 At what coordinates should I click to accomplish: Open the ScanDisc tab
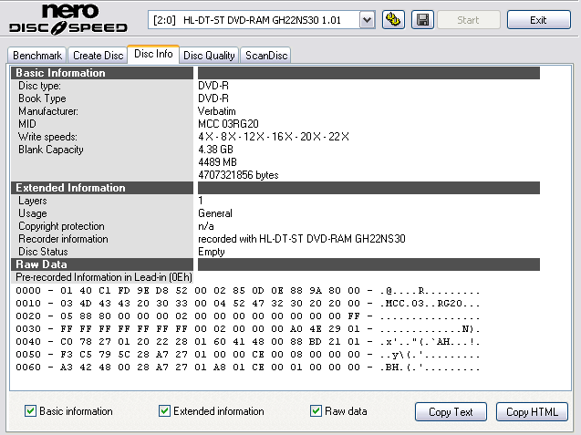pos(265,56)
